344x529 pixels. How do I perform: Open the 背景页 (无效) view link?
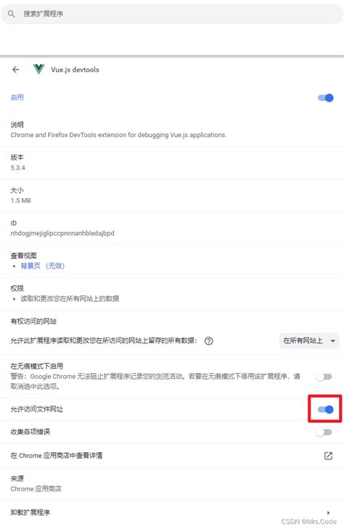click(43, 266)
